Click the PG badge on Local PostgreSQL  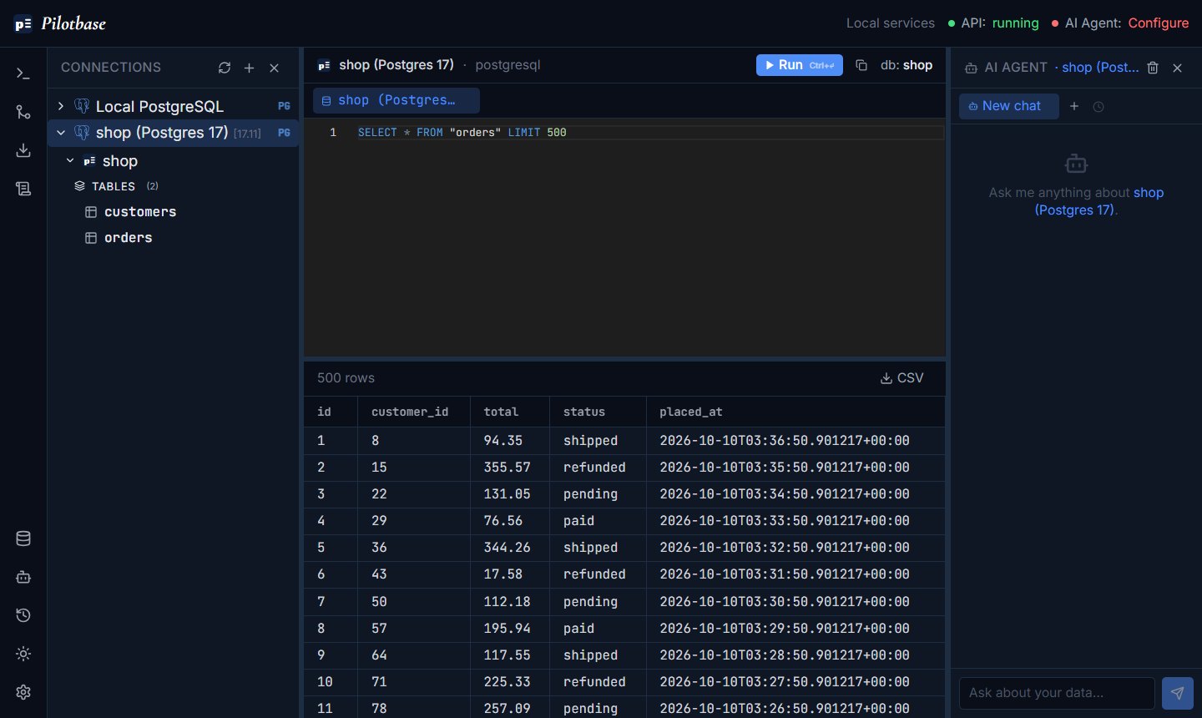(x=284, y=106)
